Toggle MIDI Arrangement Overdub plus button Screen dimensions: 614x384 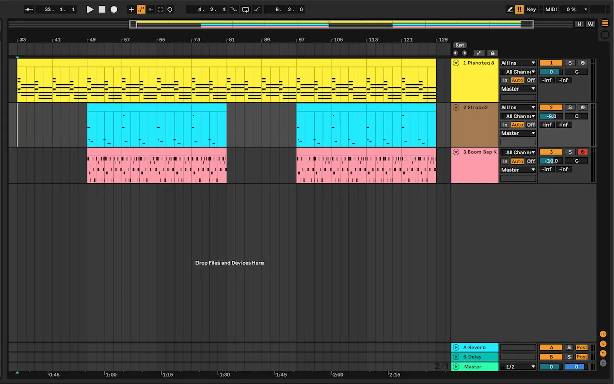131,9
